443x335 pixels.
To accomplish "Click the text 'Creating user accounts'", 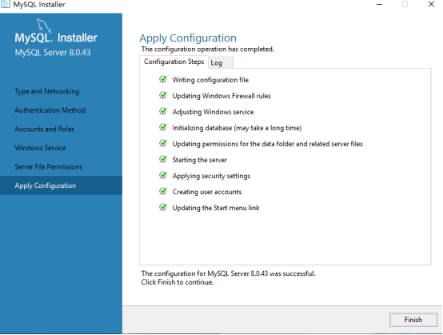I will (x=207, y=192).
